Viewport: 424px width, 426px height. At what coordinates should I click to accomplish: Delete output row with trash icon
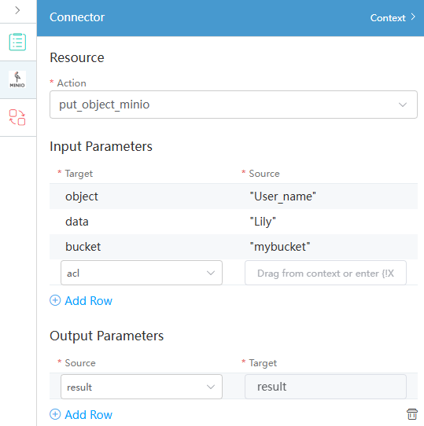point(412,414)
